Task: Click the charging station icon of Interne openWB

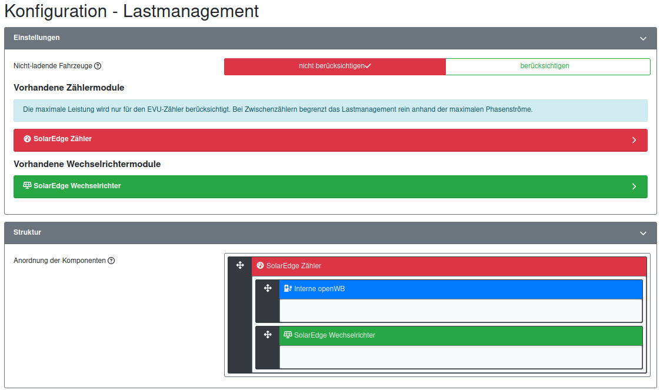Action: (288, 288)
